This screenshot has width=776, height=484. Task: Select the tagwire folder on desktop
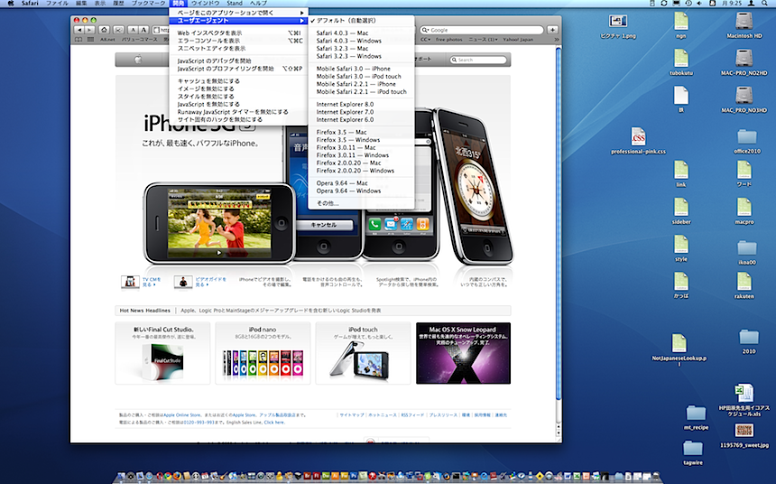(x=693, y=452)
